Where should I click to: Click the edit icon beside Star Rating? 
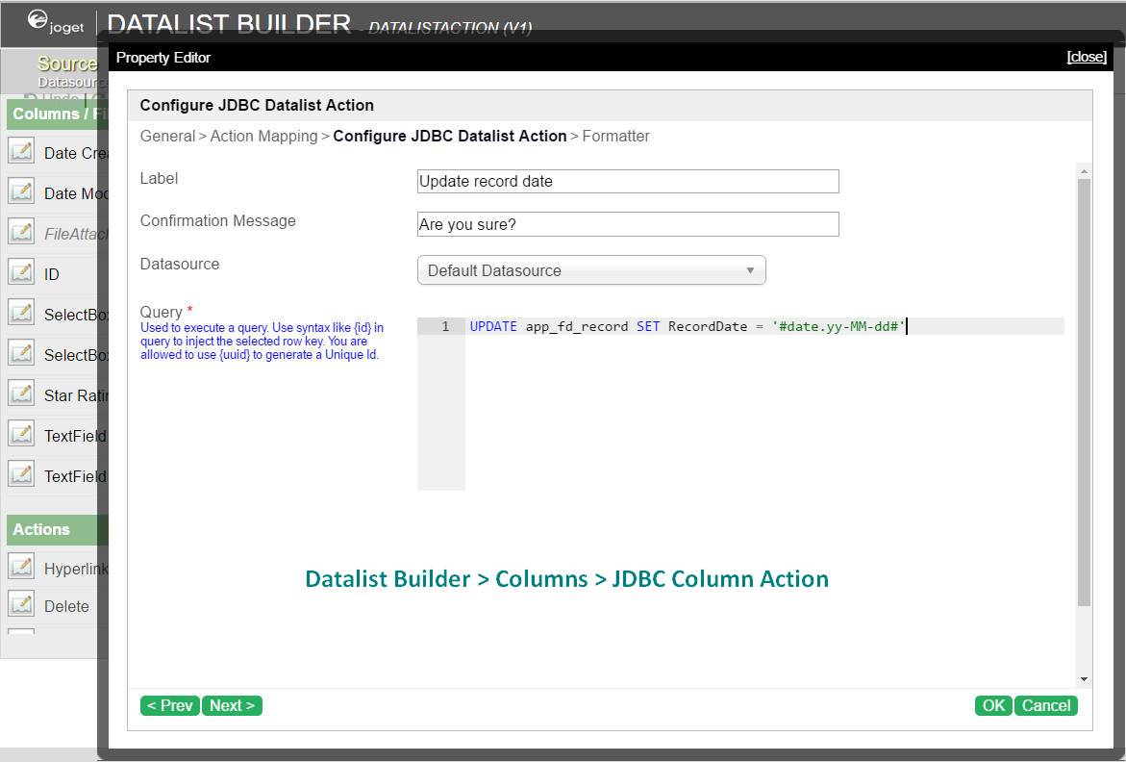click(x=21, y=394)
